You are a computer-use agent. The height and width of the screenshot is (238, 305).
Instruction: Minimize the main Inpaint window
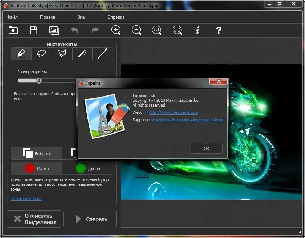(269, 4)
